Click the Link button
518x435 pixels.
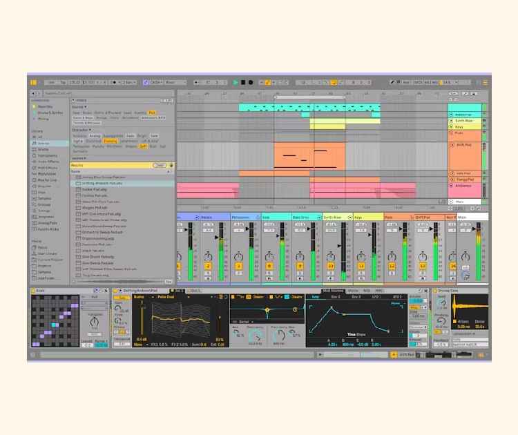51,82
